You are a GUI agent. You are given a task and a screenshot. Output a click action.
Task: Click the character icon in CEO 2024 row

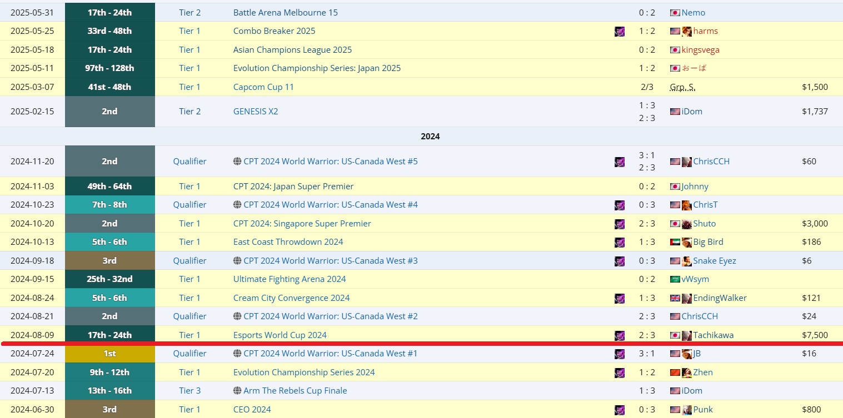(x=620, y=410)
